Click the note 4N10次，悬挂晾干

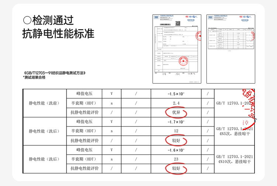(235, 162)
